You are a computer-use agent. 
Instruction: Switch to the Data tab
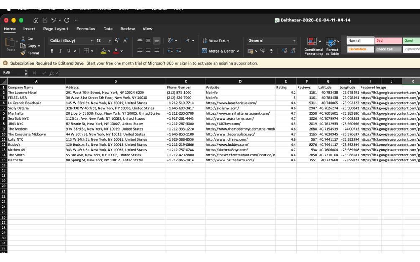pos(108,29)
